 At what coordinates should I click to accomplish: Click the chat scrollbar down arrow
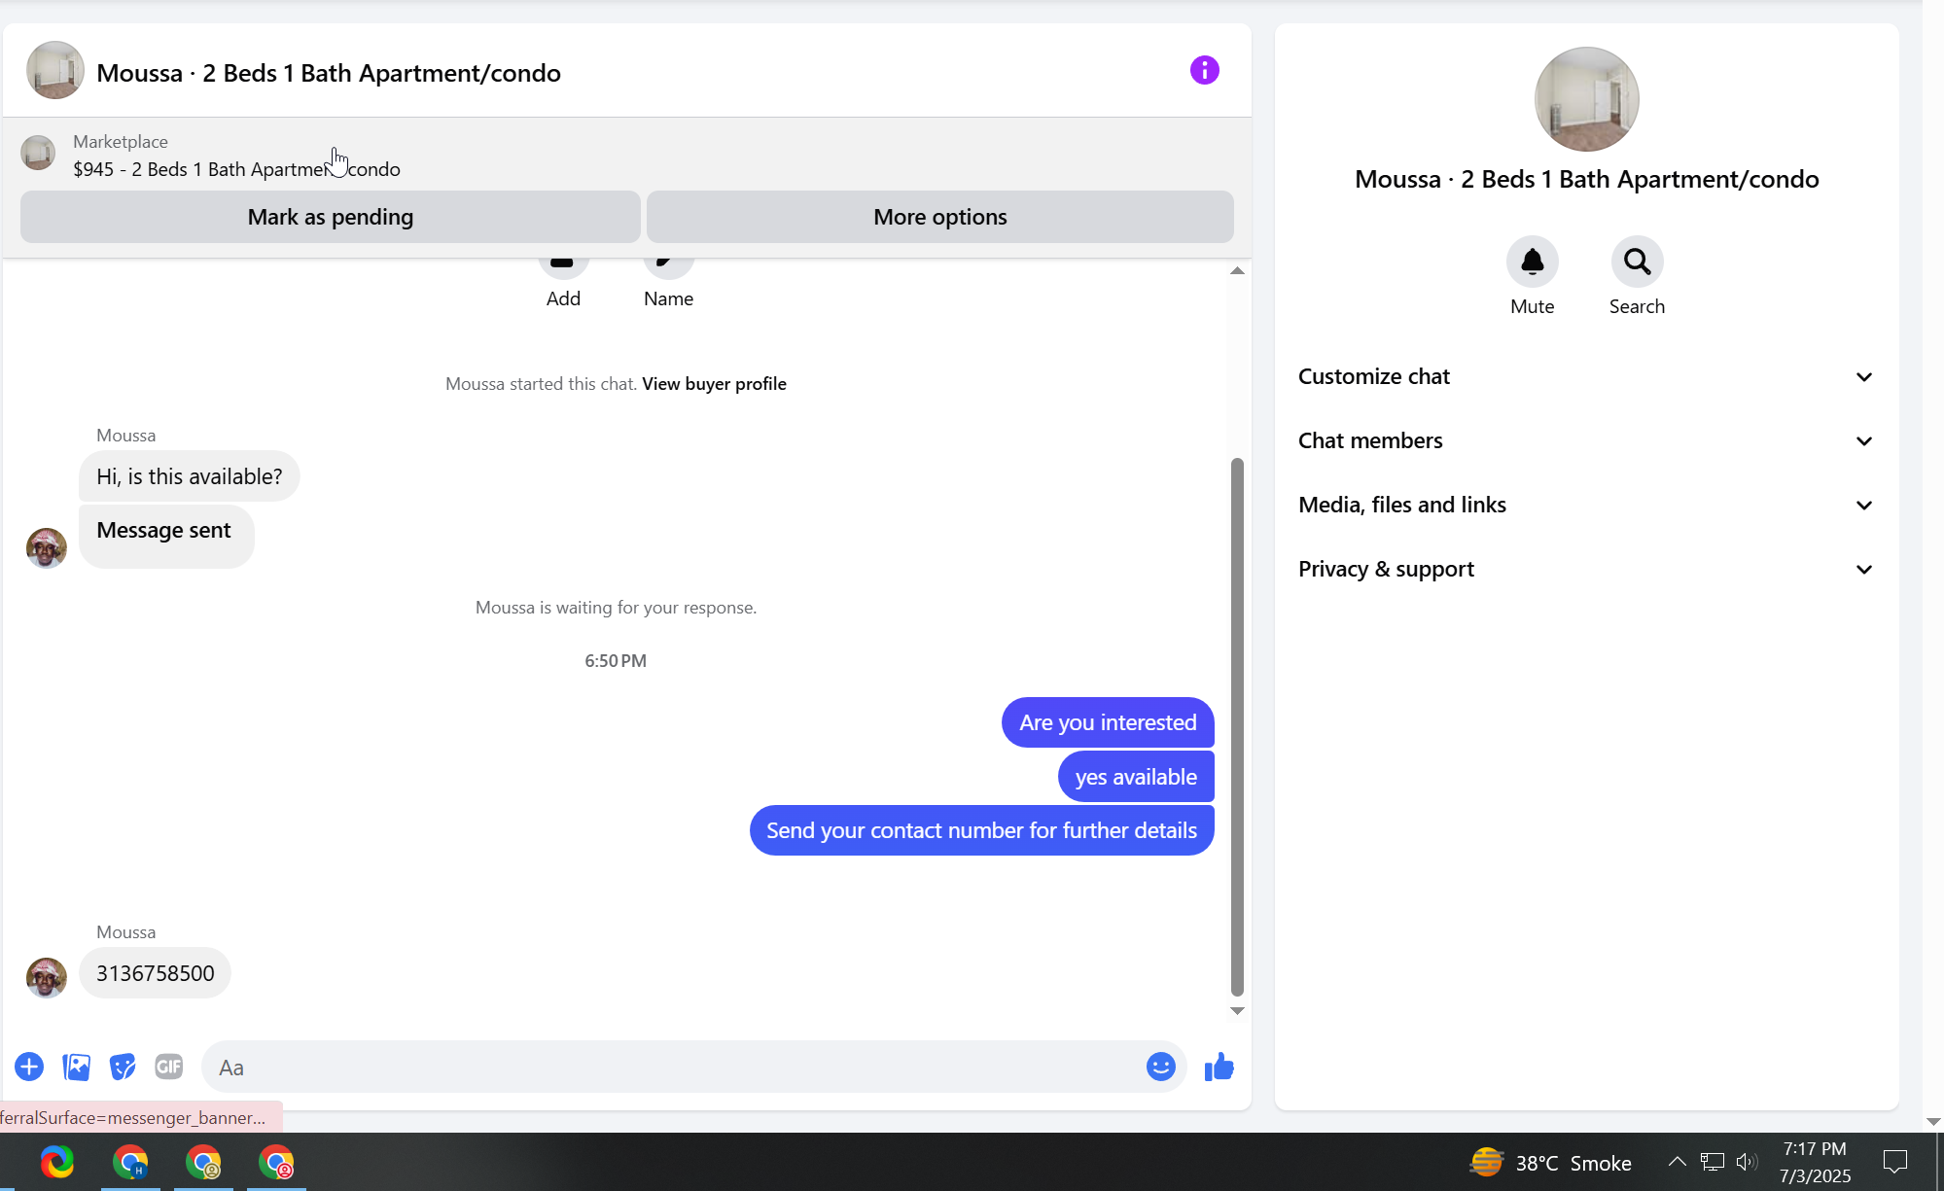coord(1237,1011)
